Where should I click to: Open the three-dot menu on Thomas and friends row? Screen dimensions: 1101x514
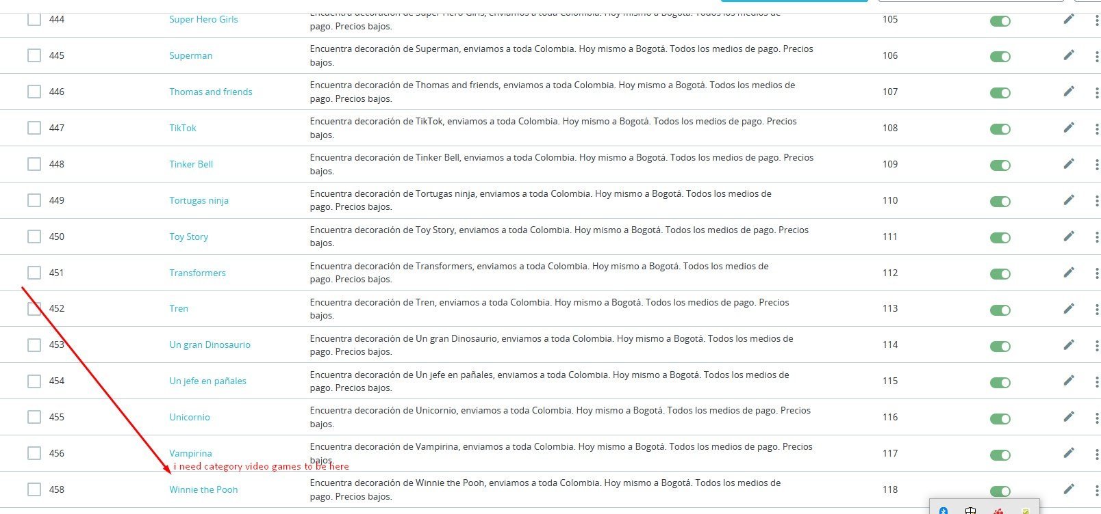click(x=1096, y=92)
